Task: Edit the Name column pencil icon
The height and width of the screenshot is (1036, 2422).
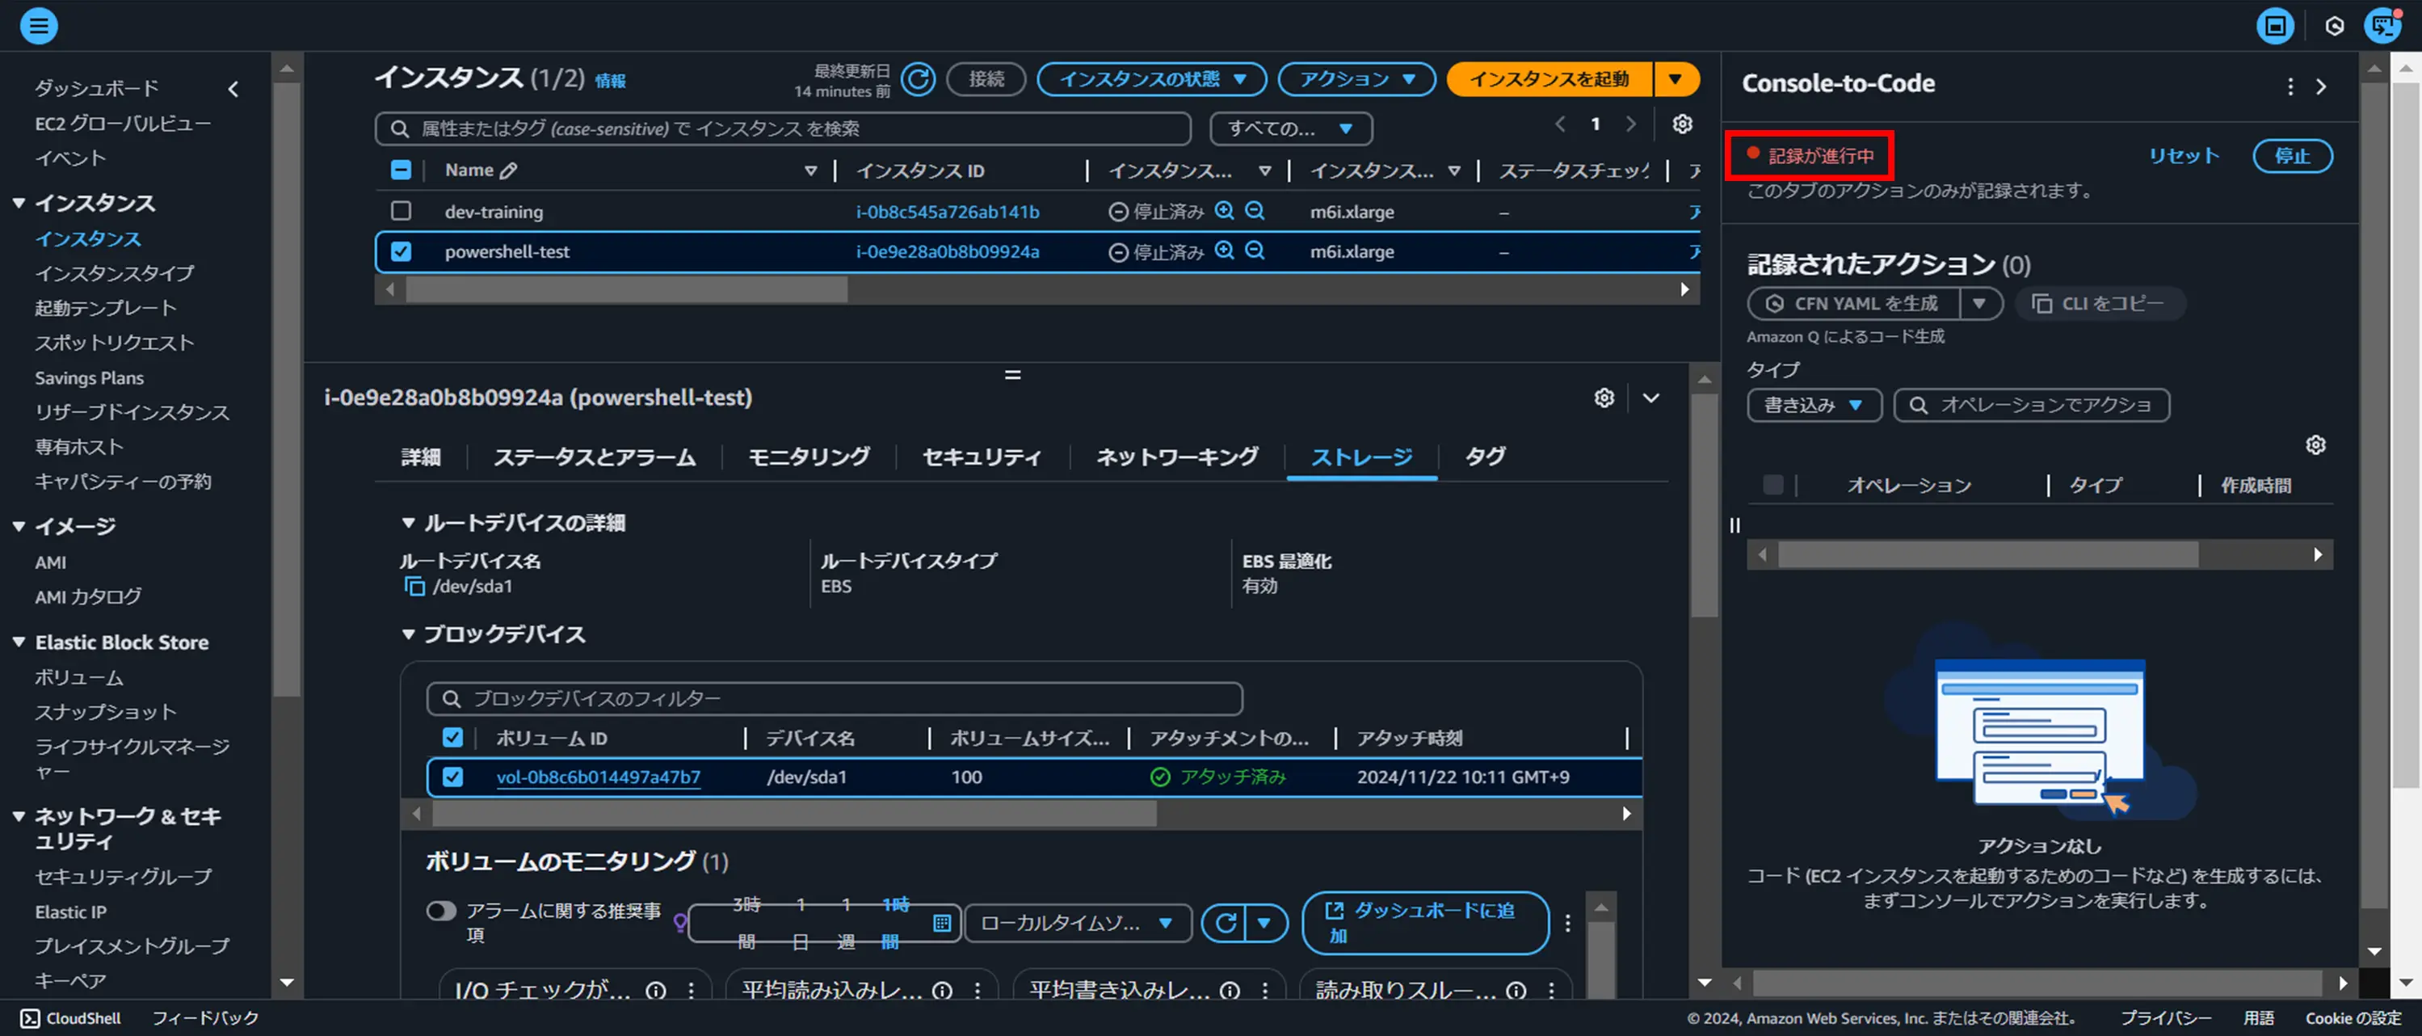Action: tap(509, 171)
